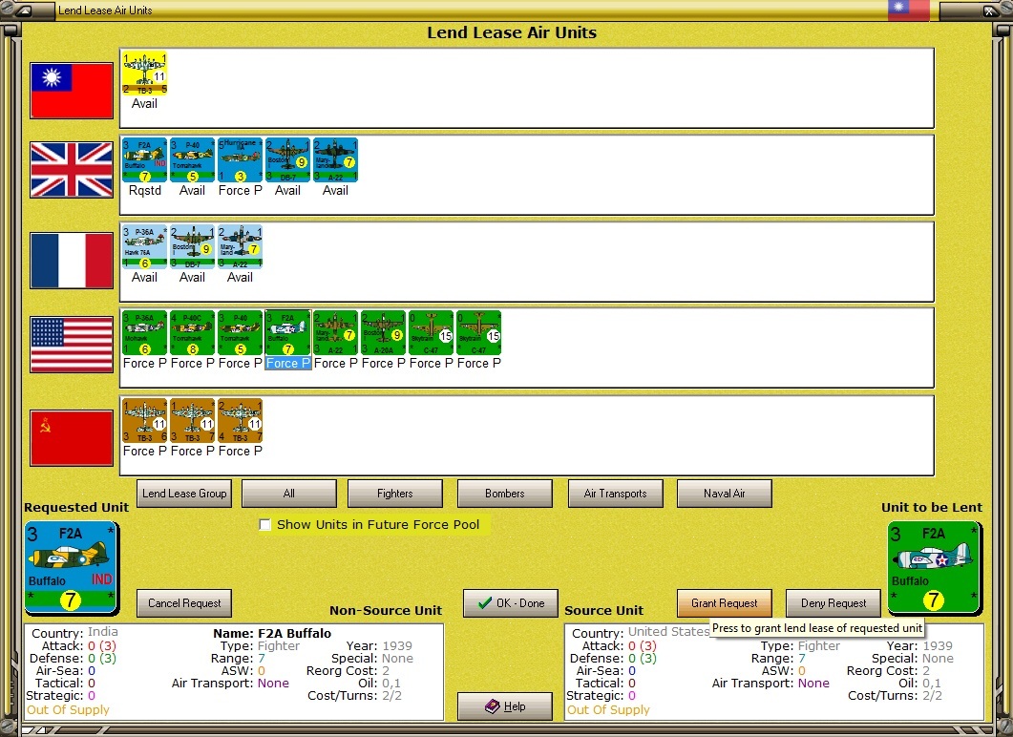The image size is (1013, 737).
Task: Open Help
Action: coord(504,706)
